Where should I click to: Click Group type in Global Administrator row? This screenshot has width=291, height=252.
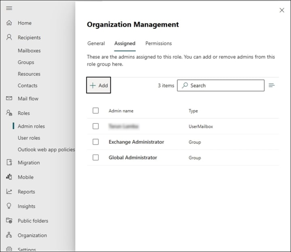(x=195, y=158)
